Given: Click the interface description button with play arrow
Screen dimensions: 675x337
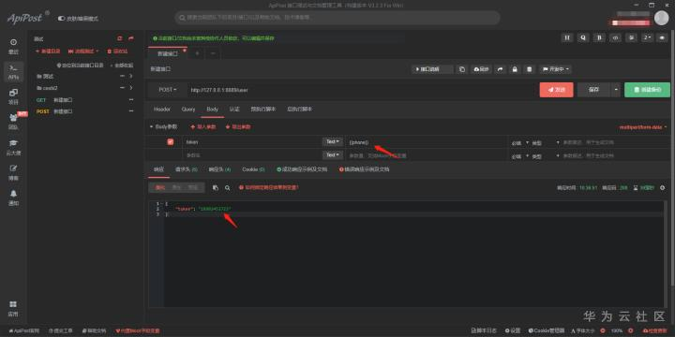Looking at the screenshot, I should pos(432,69).
